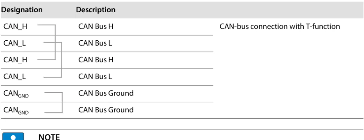Click the first CAN Bus H description
Image resolution: width=364 pixels, height=140 pixels.
click(x=96, y=27)
